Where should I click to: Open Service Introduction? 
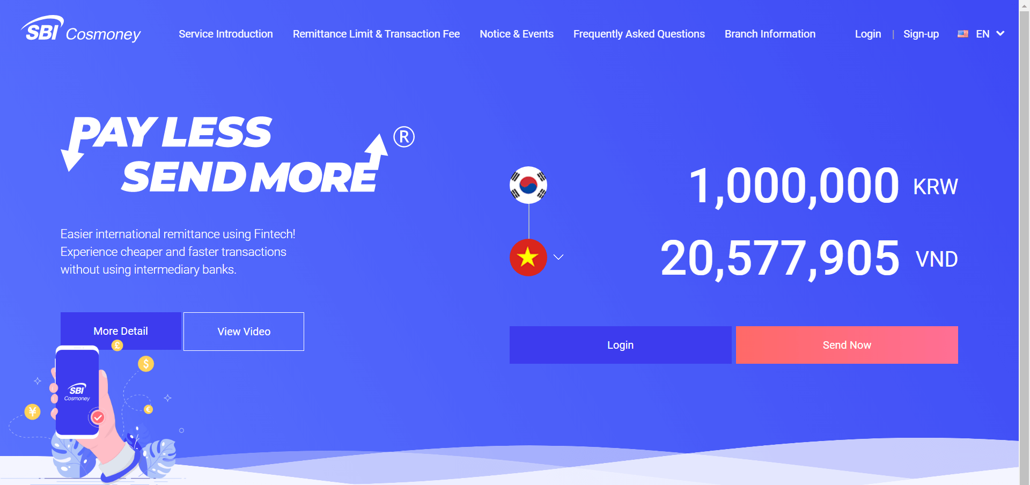pyautogui.click(x=225, y=33)
